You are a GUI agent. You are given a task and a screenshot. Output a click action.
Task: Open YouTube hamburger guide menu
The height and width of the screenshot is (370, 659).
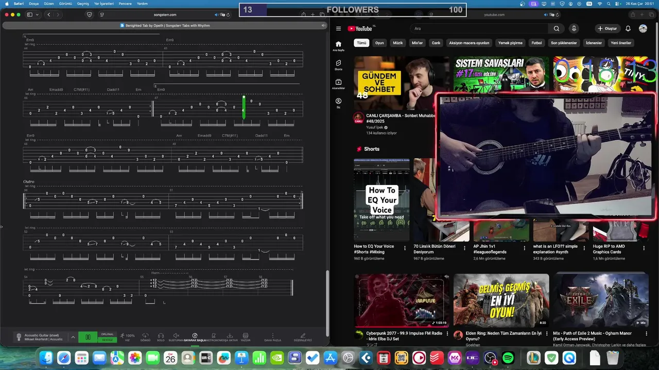pyautogui.click(x=338, y=29)
